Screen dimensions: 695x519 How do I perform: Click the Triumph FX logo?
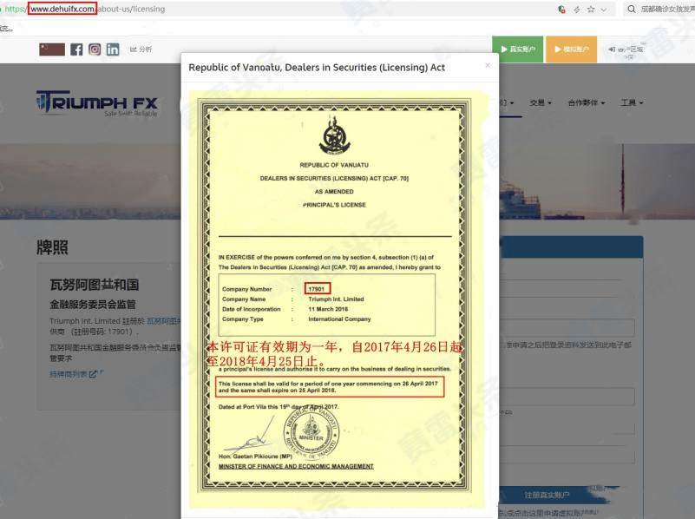tap(96, 102)
